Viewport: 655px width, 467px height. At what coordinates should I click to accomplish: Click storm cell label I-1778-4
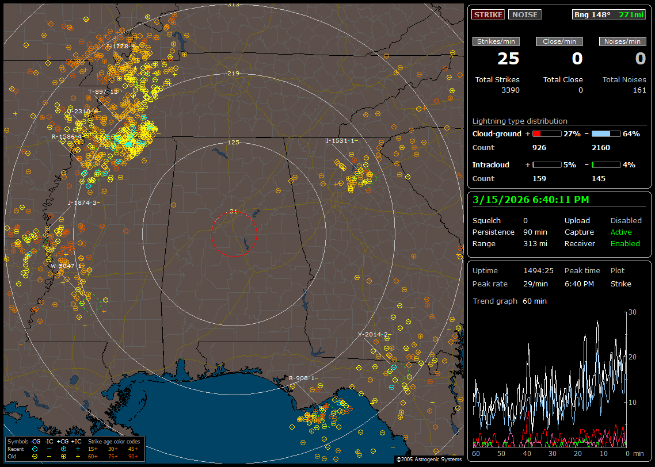(121, 46)
